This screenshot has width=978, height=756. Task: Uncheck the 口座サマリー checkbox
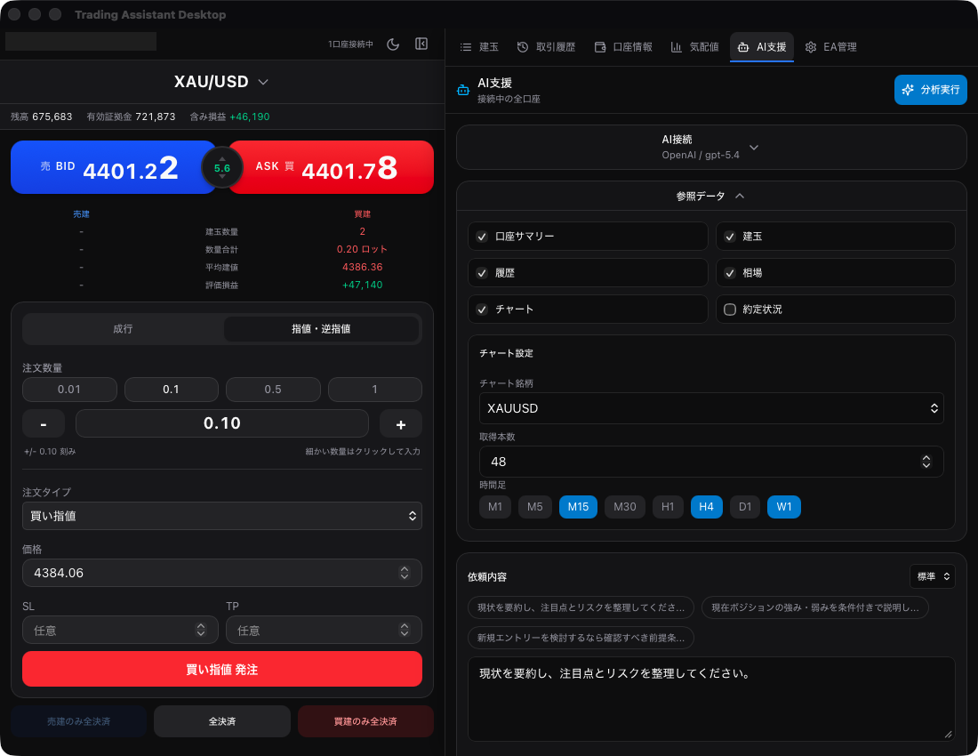(x=482, y=237)
